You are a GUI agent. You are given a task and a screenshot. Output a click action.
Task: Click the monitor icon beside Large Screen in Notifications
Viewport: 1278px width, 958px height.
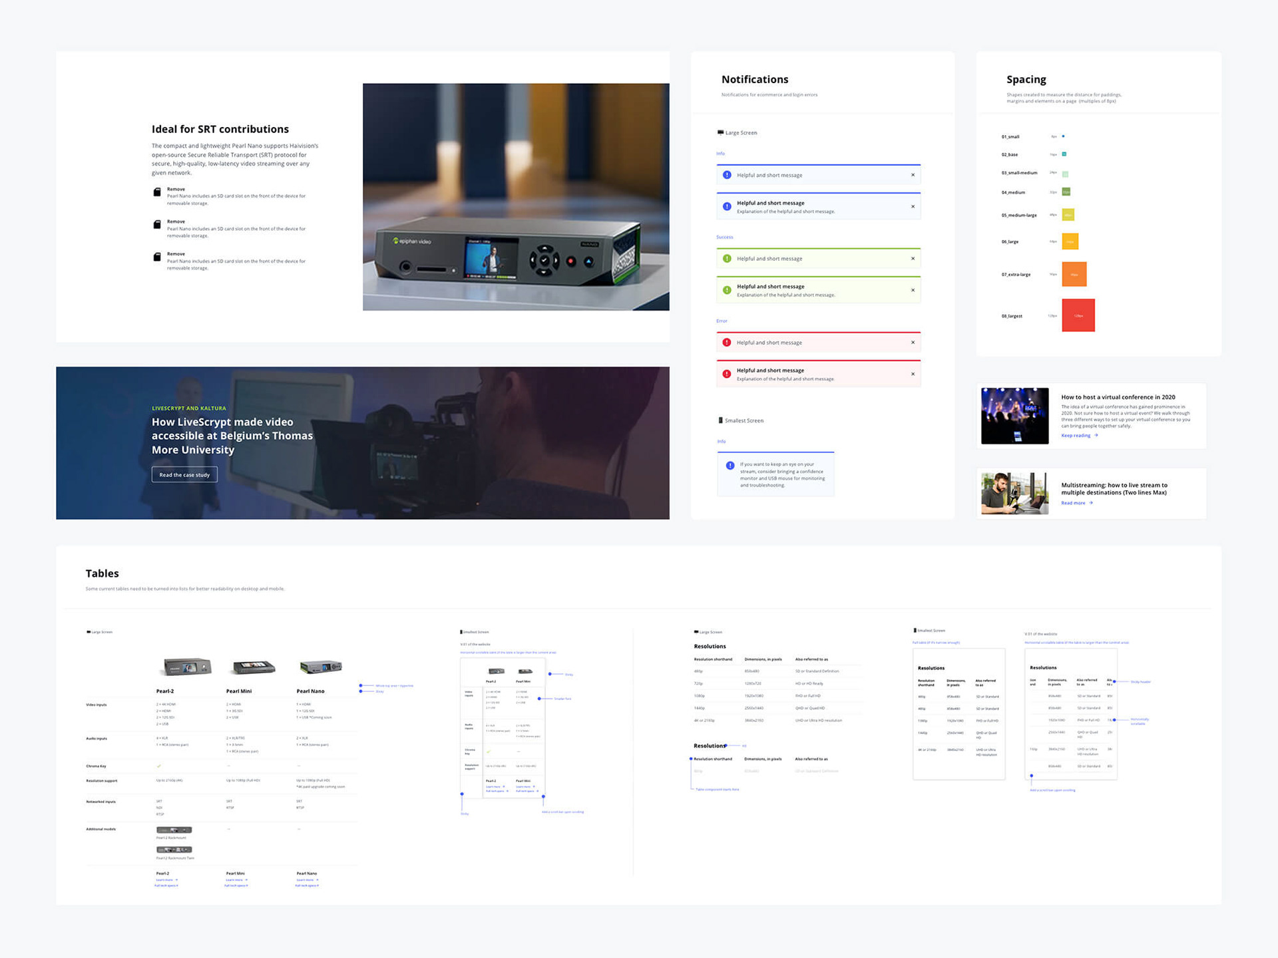point(720,132)
